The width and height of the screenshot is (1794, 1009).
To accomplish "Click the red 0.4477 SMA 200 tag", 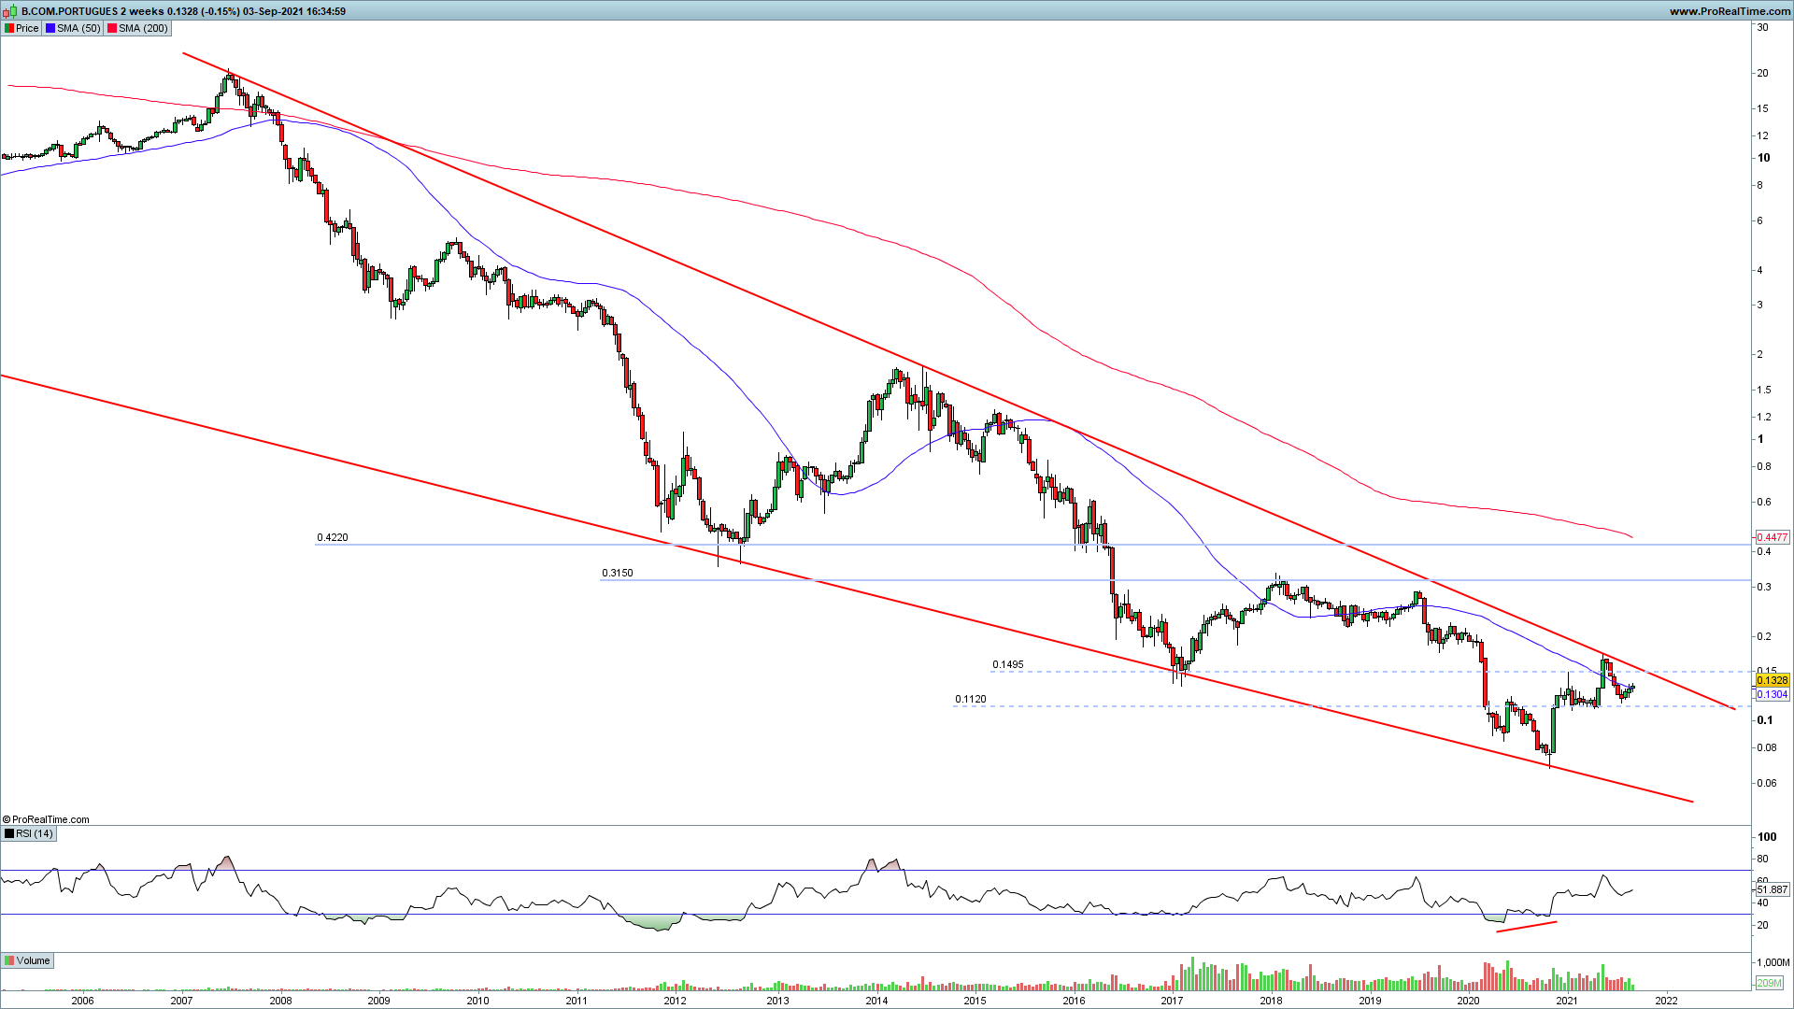I will point(1772,537).
